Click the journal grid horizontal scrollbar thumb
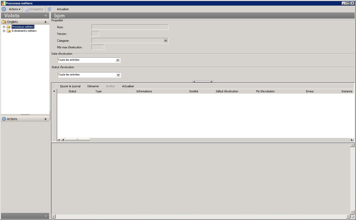This screenshot has height=220, width=356. coord(77,140)
